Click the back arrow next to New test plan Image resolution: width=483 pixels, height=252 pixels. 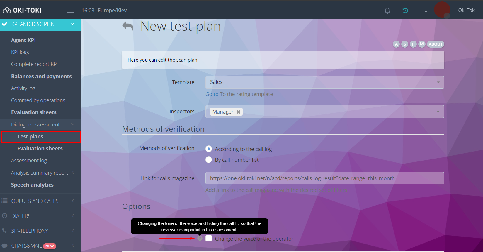pyautogui.click(x=127, y=27)
